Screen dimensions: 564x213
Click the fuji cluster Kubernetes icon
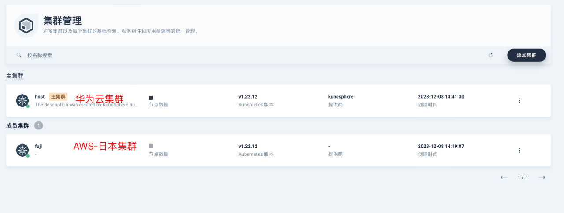(22, 150)
